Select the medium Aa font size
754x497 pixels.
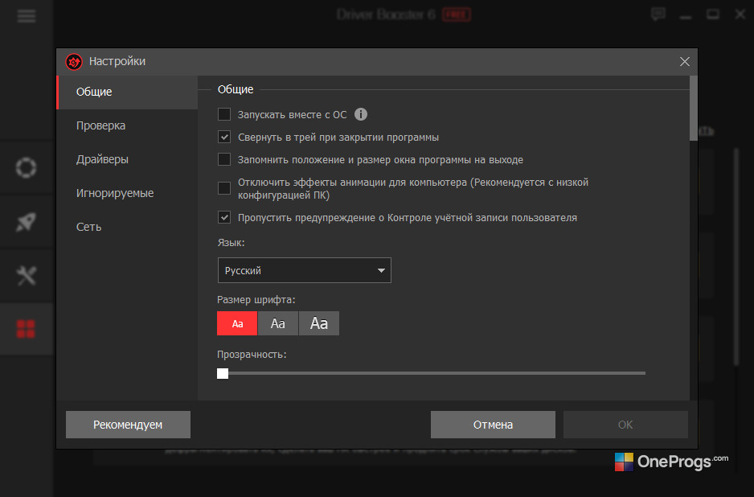click(x=278, y=323)
